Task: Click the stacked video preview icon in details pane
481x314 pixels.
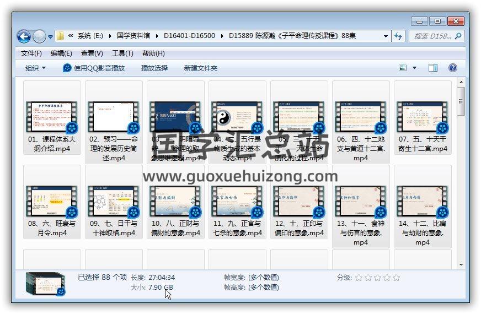Action: pos(46,284)
